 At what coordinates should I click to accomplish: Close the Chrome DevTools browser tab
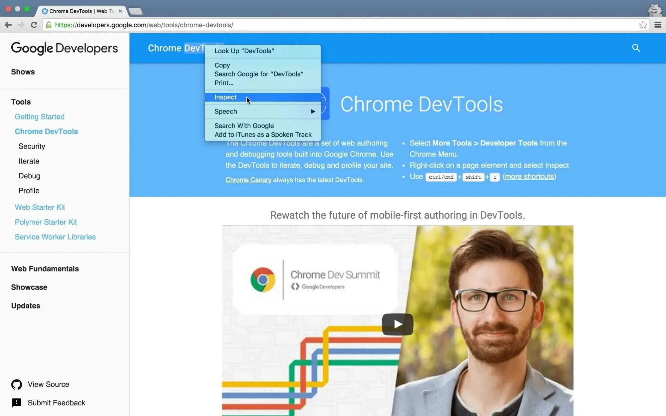[x=120, y=11]
